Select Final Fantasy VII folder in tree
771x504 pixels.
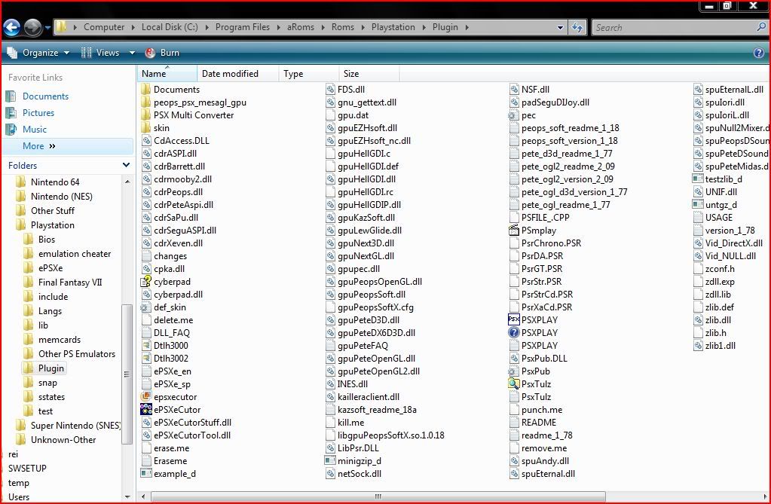pyautogui.click(x=69, y=283)
